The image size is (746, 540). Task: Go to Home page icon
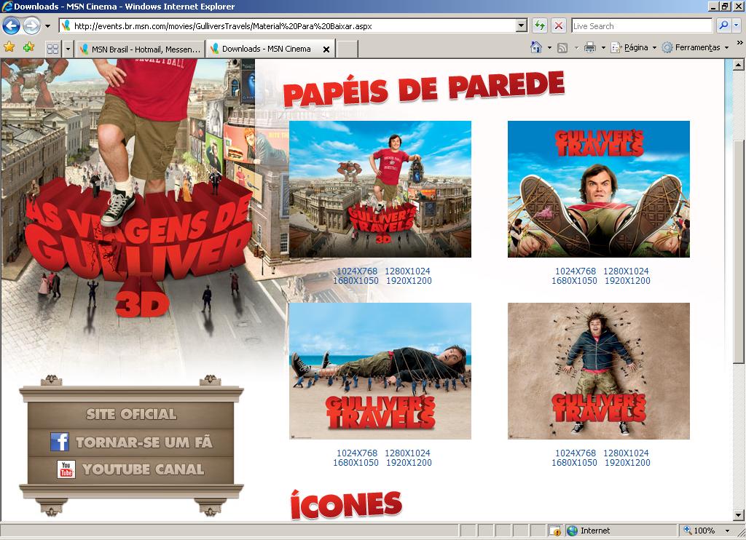[536, 47]
